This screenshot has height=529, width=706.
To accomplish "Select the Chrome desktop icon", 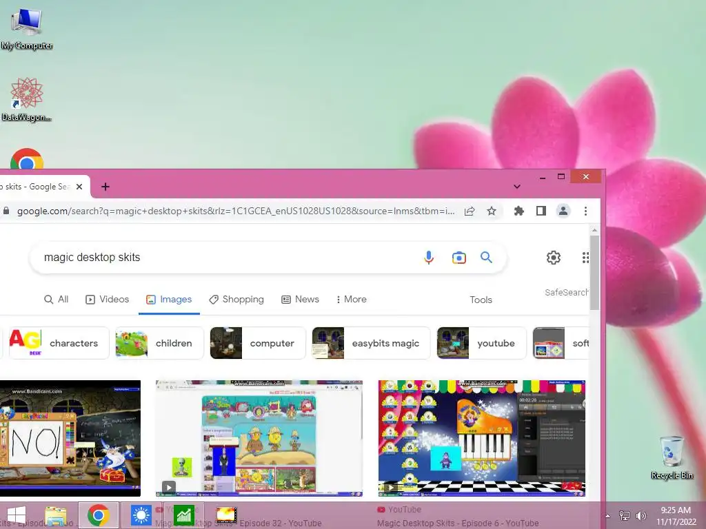I will point(27,159).
